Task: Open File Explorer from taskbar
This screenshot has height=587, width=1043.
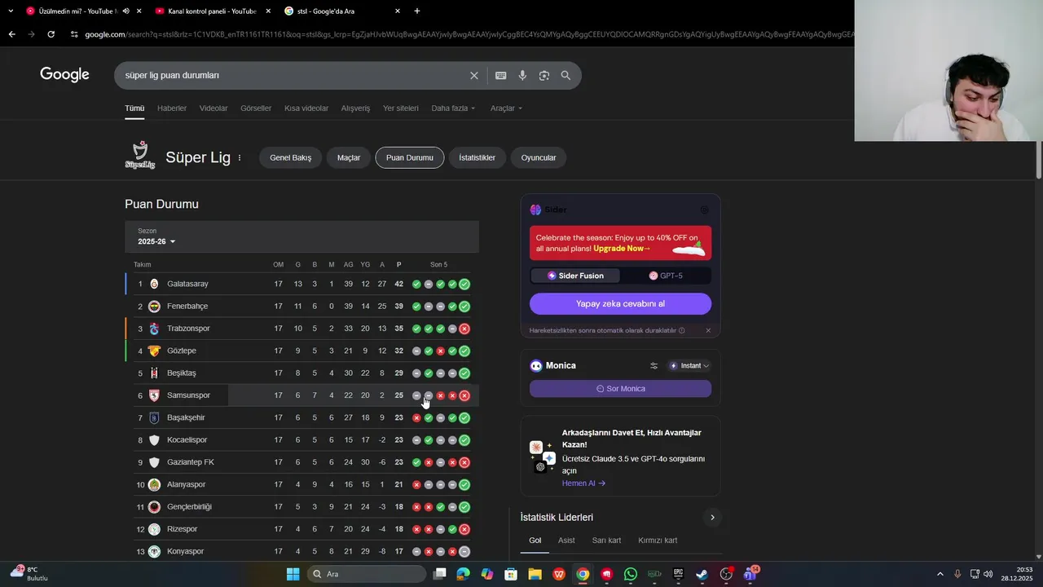Action: coord(535,574)
